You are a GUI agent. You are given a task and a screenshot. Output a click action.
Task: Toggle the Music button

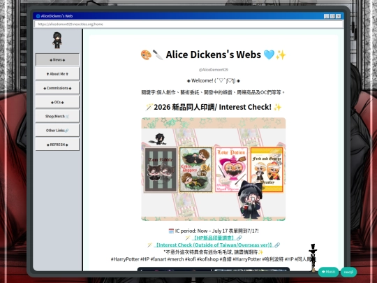328,272
